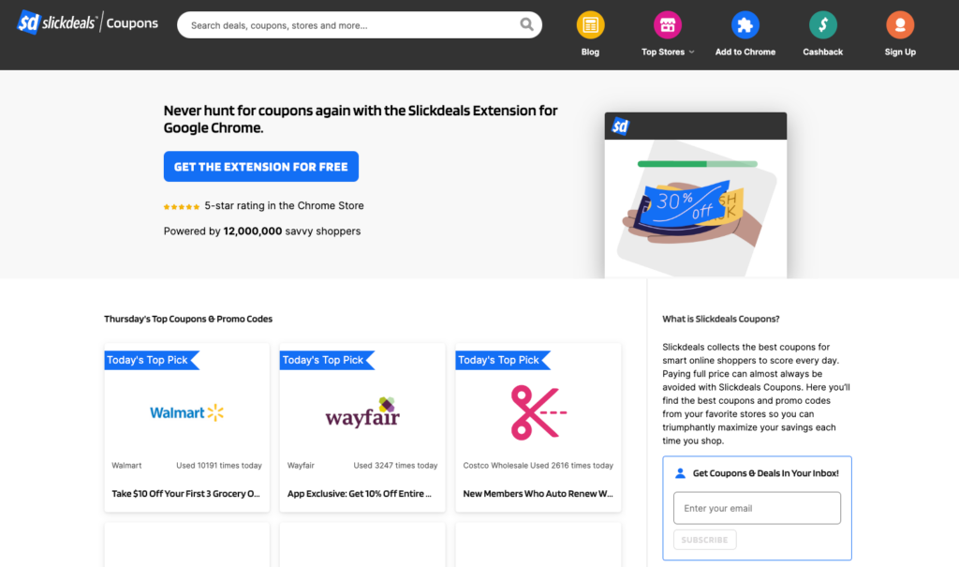Click the Enter your email field
This screenshot has width=959, height=567.
757,507
